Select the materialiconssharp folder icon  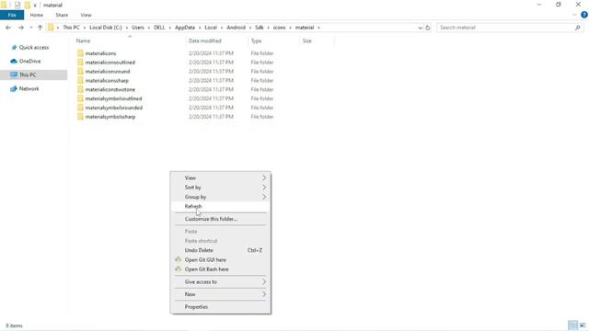(80, 80)
